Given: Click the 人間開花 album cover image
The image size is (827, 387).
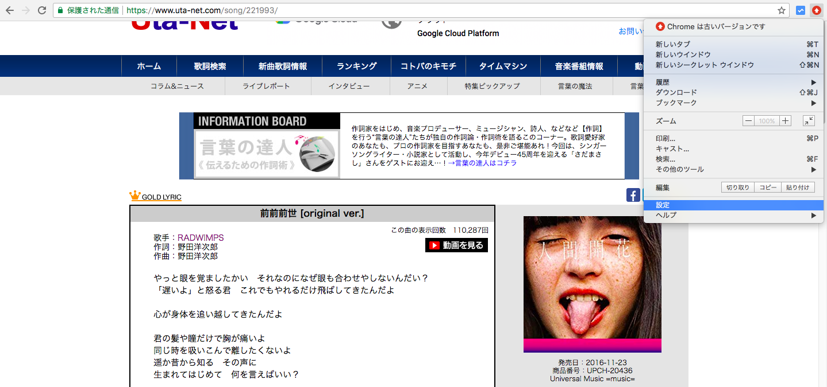Looking at the screenshot, I should click(592, 284).
